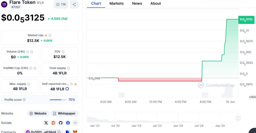Copy the contract address 0x5f01...a636d4
Image resolution: width=256 pixels, height=133 pixels.
[x=59, y=132]
